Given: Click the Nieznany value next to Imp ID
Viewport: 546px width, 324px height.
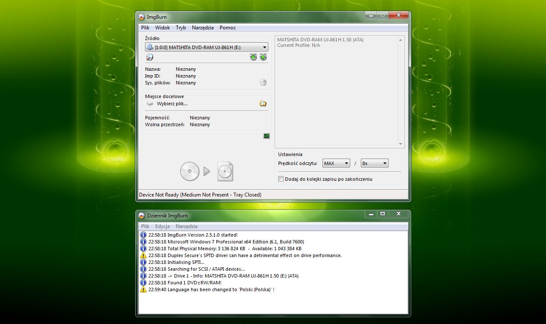Looking at the screenshot, I should (186, 76).
